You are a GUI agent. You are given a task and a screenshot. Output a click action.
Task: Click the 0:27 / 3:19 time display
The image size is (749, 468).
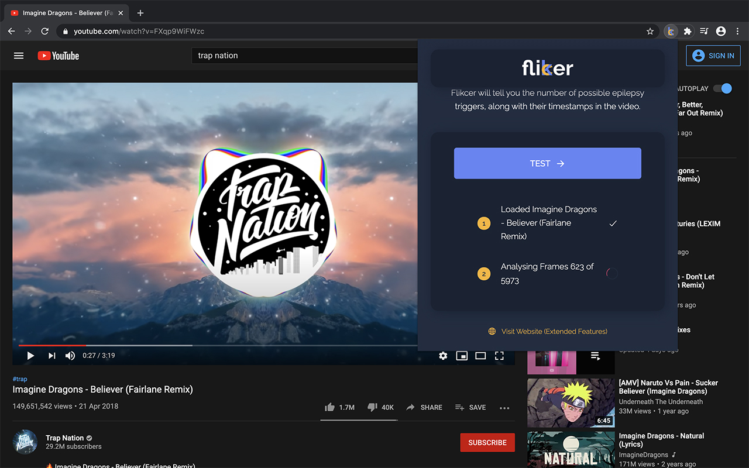[x=98, y=356]
